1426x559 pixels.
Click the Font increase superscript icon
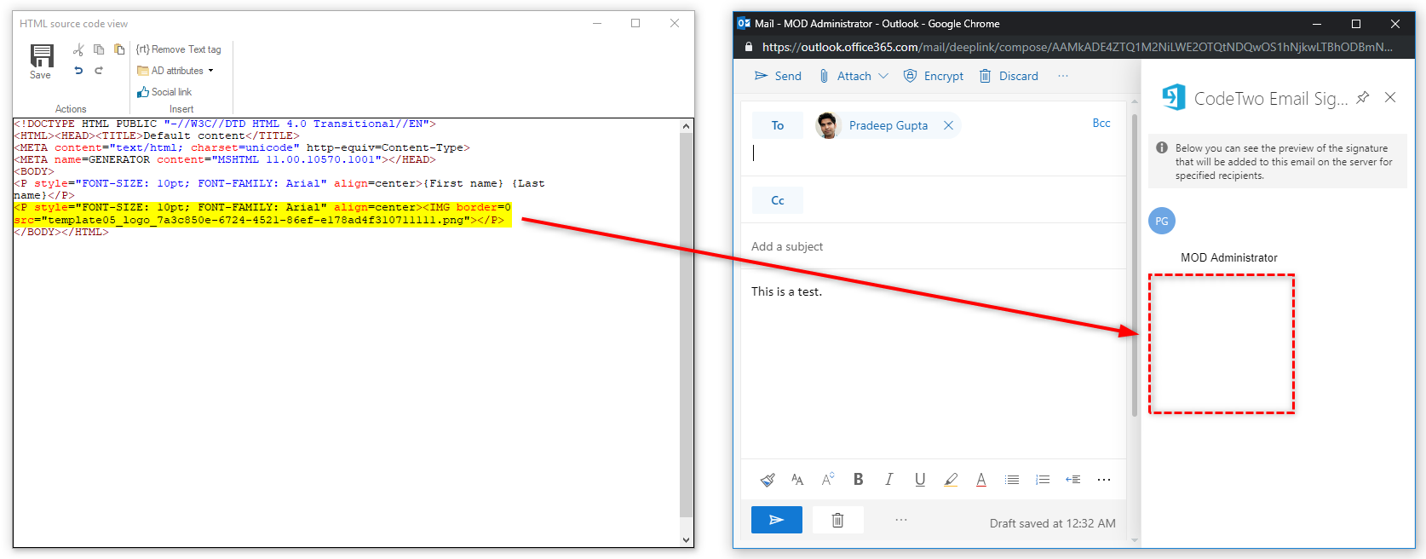[x=828, y=480]
